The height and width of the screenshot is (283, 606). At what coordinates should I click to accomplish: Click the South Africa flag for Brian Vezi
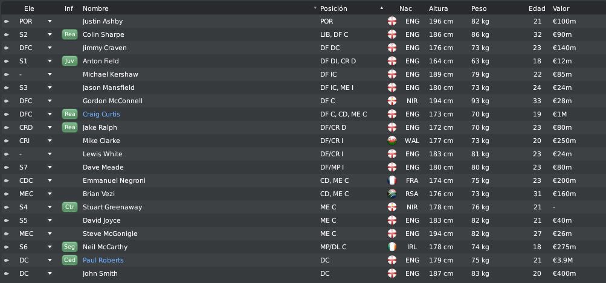click(392, 194)
